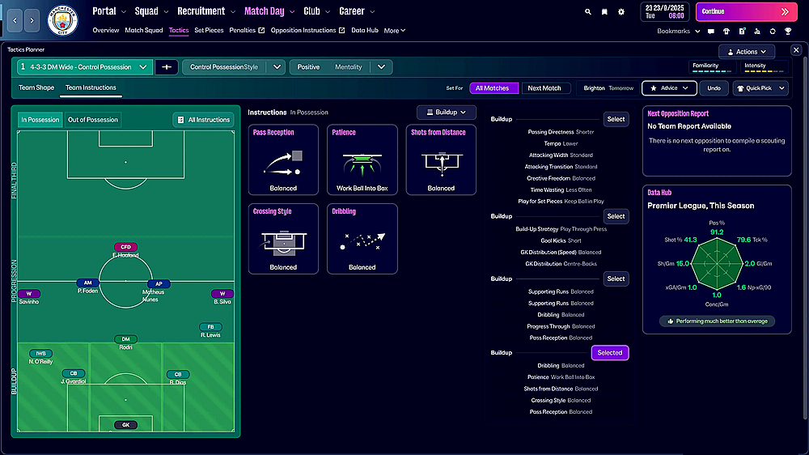Expand the Mentality dropdown
The image size is (809, 455).
click(382, 67)
